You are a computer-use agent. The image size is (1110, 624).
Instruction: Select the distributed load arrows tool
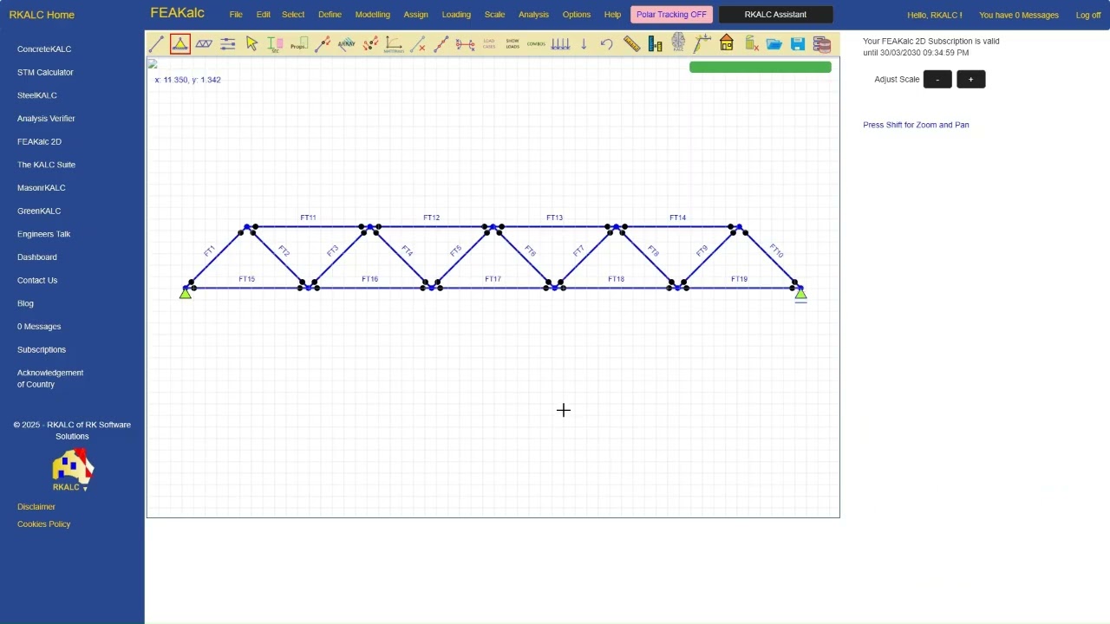point(560,43)
